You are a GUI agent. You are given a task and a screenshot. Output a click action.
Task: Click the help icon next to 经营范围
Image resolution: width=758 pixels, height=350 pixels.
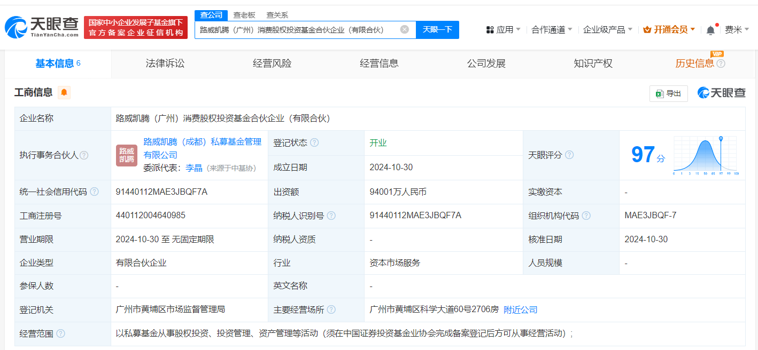pyautogui.click(x=61, y=333)
